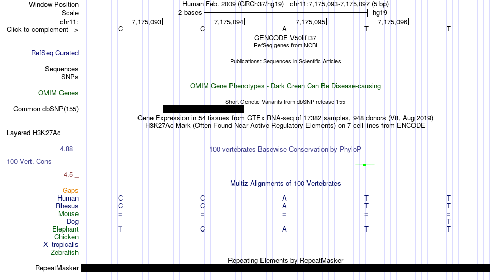The width and height of the screenshot is (491, 280).
Task: Select '100 vertebrates Basewise Conservation by PhyloP' title
Action: pyautogui.click(x=285, y=150)
